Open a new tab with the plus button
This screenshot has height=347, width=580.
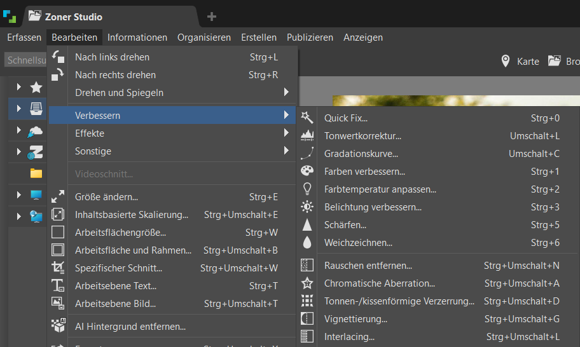pos(212,17)
